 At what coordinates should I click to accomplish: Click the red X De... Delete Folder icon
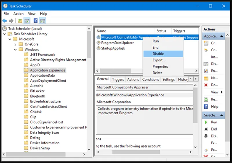click(x=206, y=85)
